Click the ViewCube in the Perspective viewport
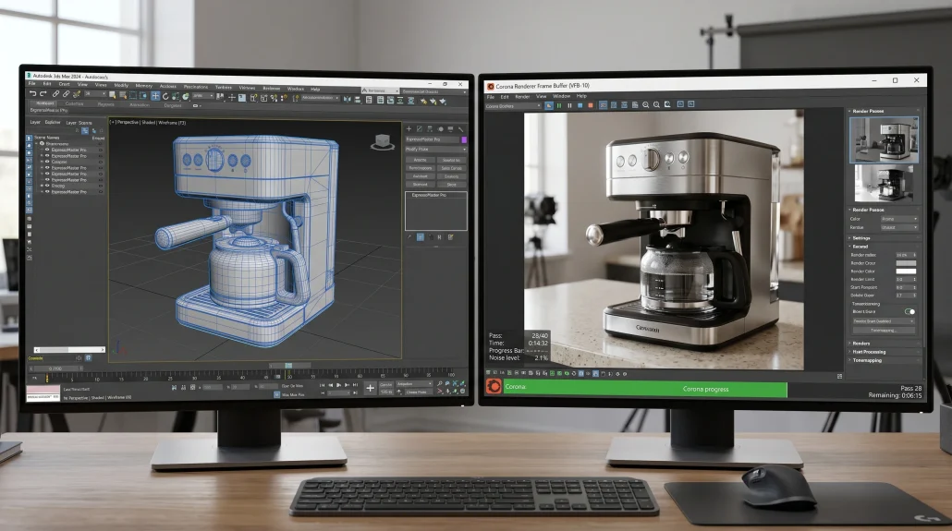This screenshot has height=531, width=952. (x=383, y=142)
